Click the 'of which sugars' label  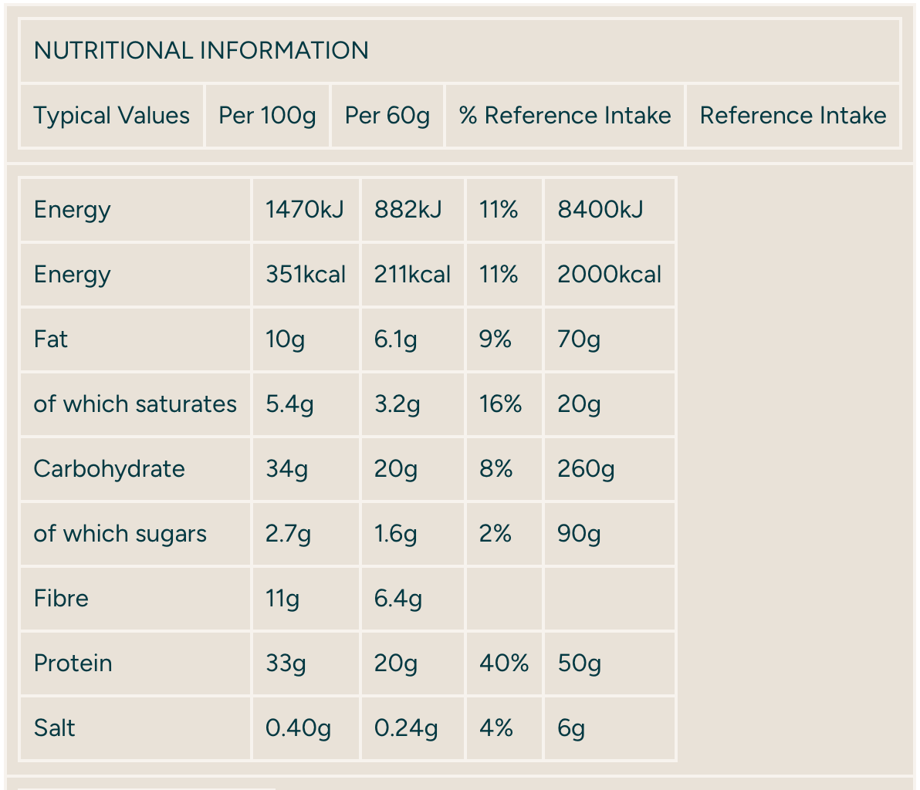tap(120, 534)
